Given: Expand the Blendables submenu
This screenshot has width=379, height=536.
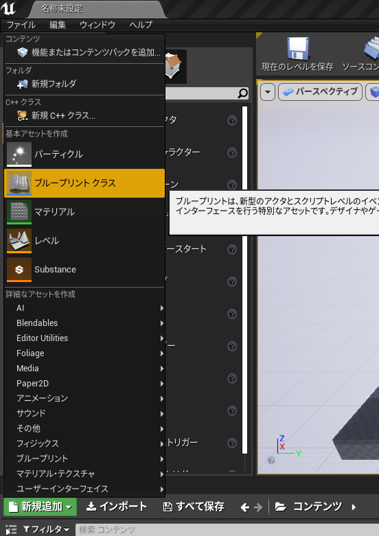Looking at the screenshot, I should (84, 323).
